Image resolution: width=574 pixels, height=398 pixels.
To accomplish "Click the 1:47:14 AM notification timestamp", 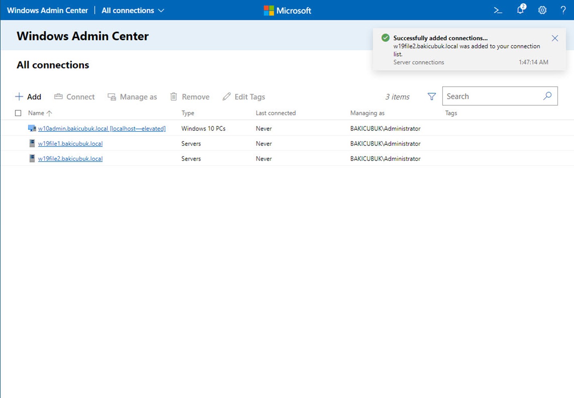I will 533,62.
